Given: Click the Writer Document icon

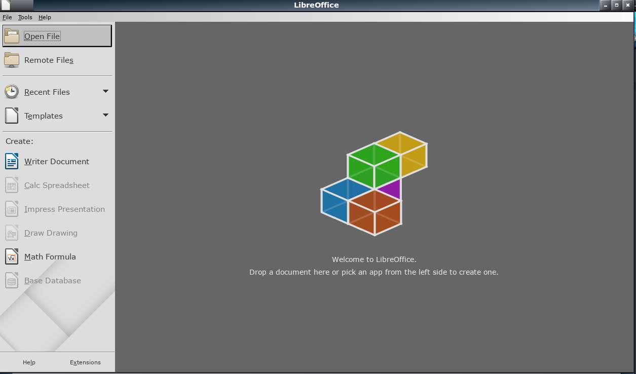Looking at the screenshot, I should [12, 161].
